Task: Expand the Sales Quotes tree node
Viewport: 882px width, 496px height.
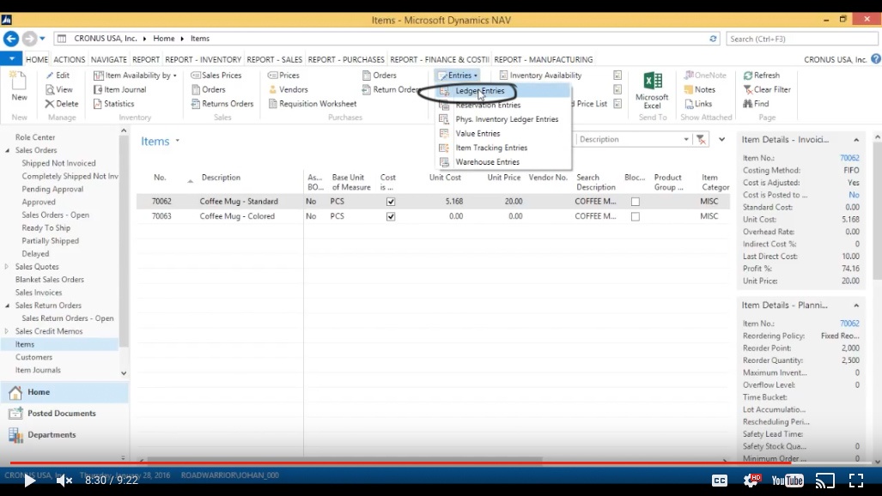Action: 8,267
